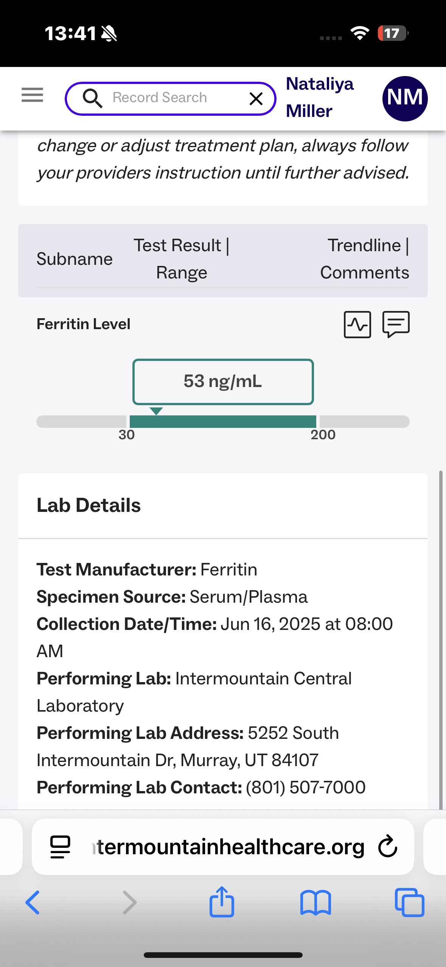This screenshot has height=967, width=446.
Task: Tap the 53 ng/mL result box
Action: [223, 381]
